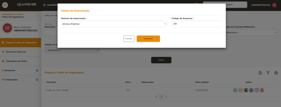Click the Data cadastro column header
Screen dimensions: 281x107
click(x=202, y=82)
